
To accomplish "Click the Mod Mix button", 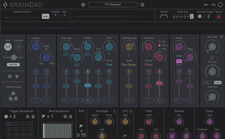I will [x=13, y=65].
